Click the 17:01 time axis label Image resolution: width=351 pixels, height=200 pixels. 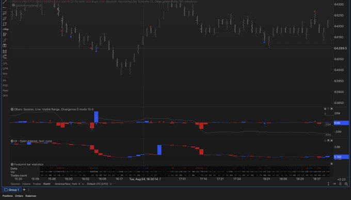(182, 179)
